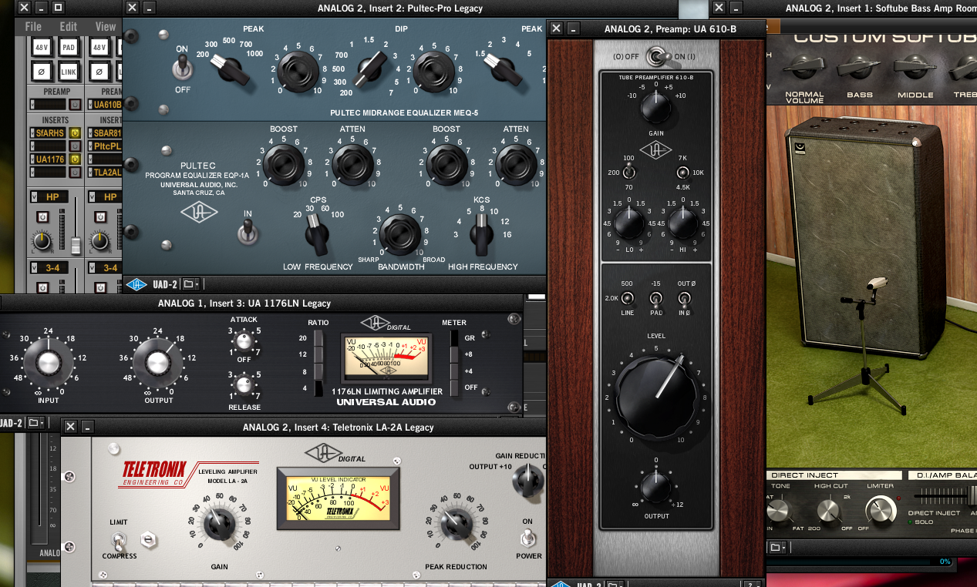This screenshot has height=587, width=977.
Task: Toggle the polarity OUT/IN switch on UA 610-B
Action: click(686, 298)
